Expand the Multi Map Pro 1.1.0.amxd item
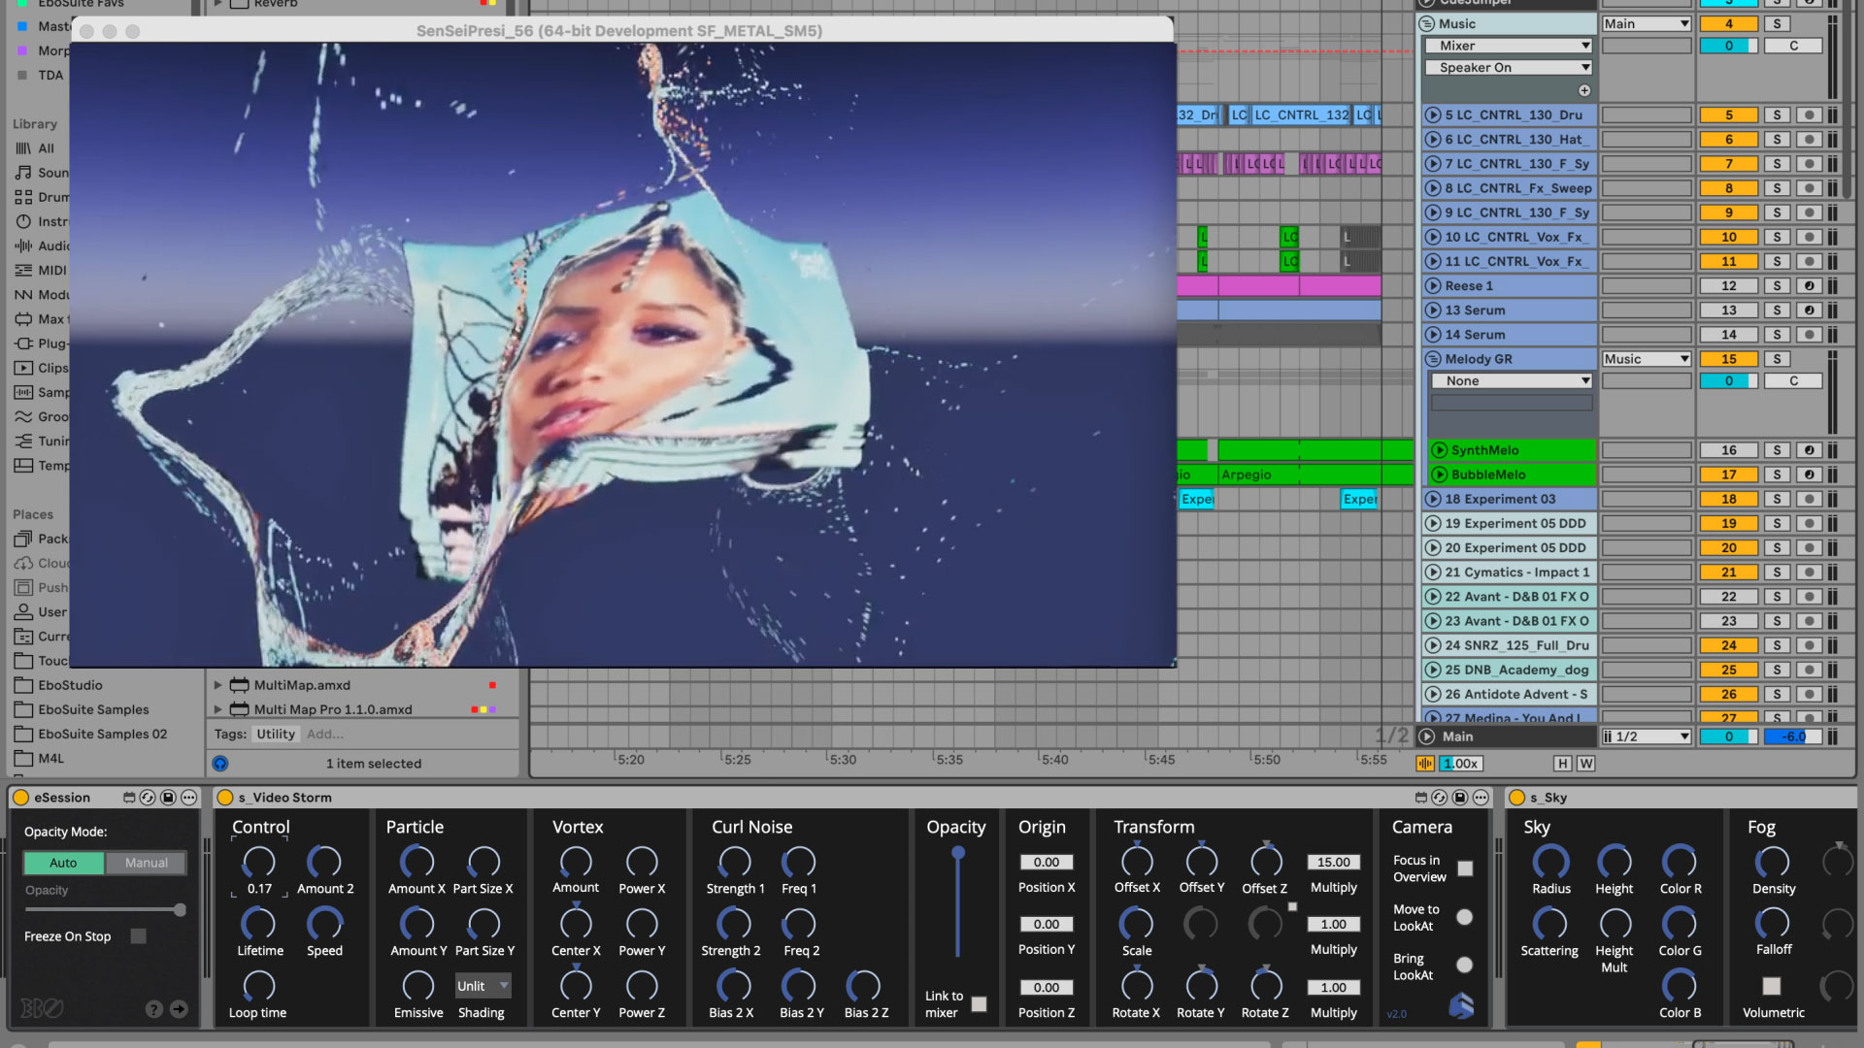Viewport: 1864px width, 1048px height. (x=218, y=709)
